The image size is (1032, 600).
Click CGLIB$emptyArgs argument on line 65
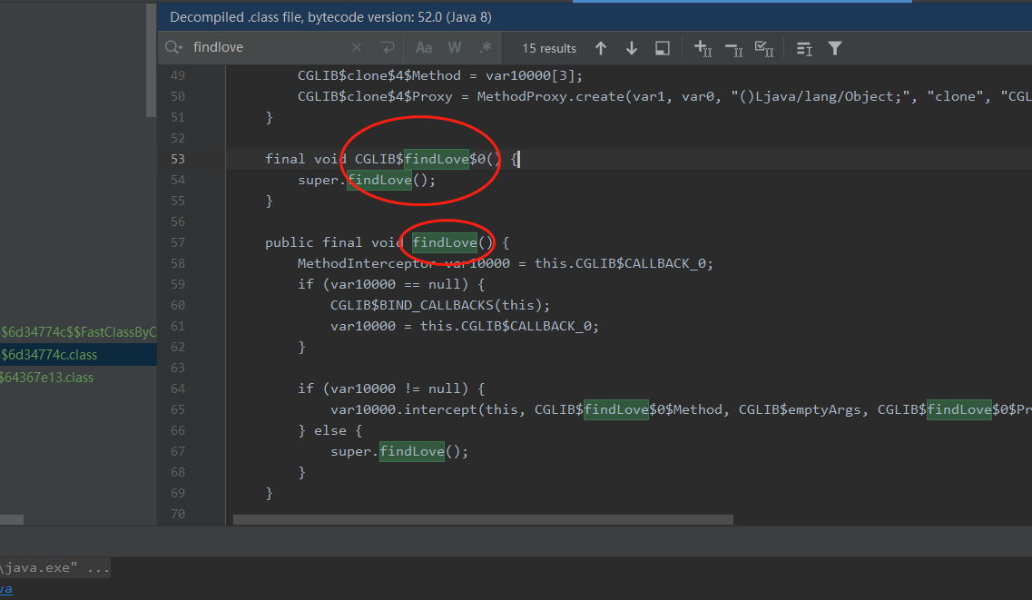click(x=800, y=409)
